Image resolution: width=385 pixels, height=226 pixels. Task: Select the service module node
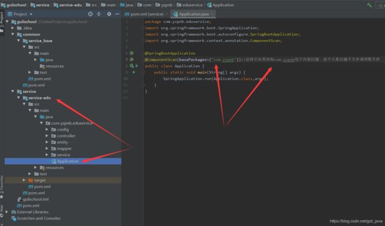27,92
